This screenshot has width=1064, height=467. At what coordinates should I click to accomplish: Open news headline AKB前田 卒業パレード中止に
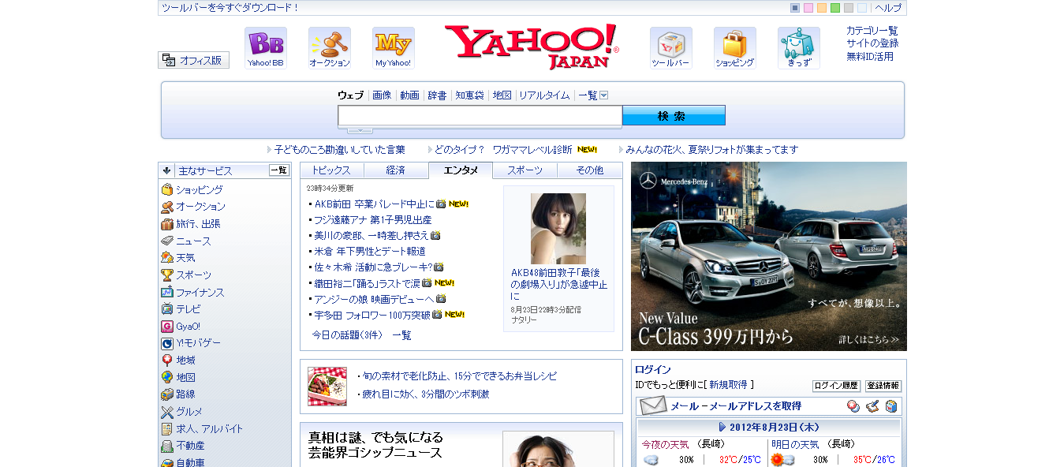point(375,204)
